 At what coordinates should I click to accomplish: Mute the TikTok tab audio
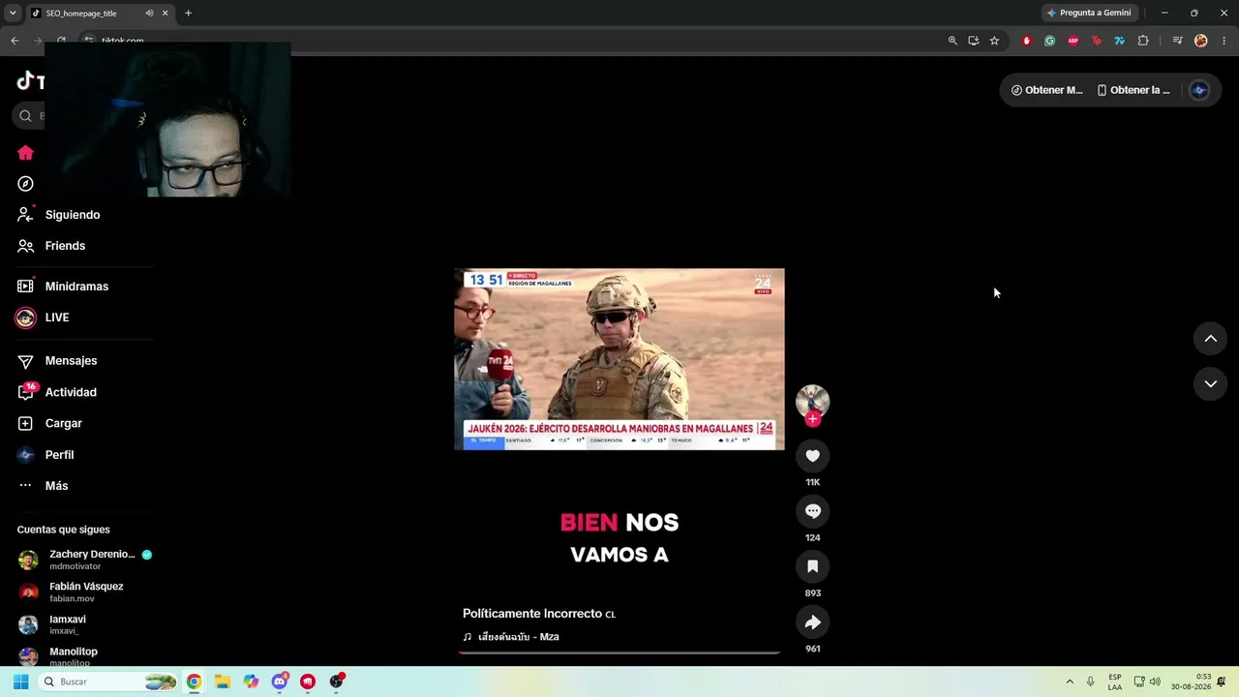tap(149, 14)
